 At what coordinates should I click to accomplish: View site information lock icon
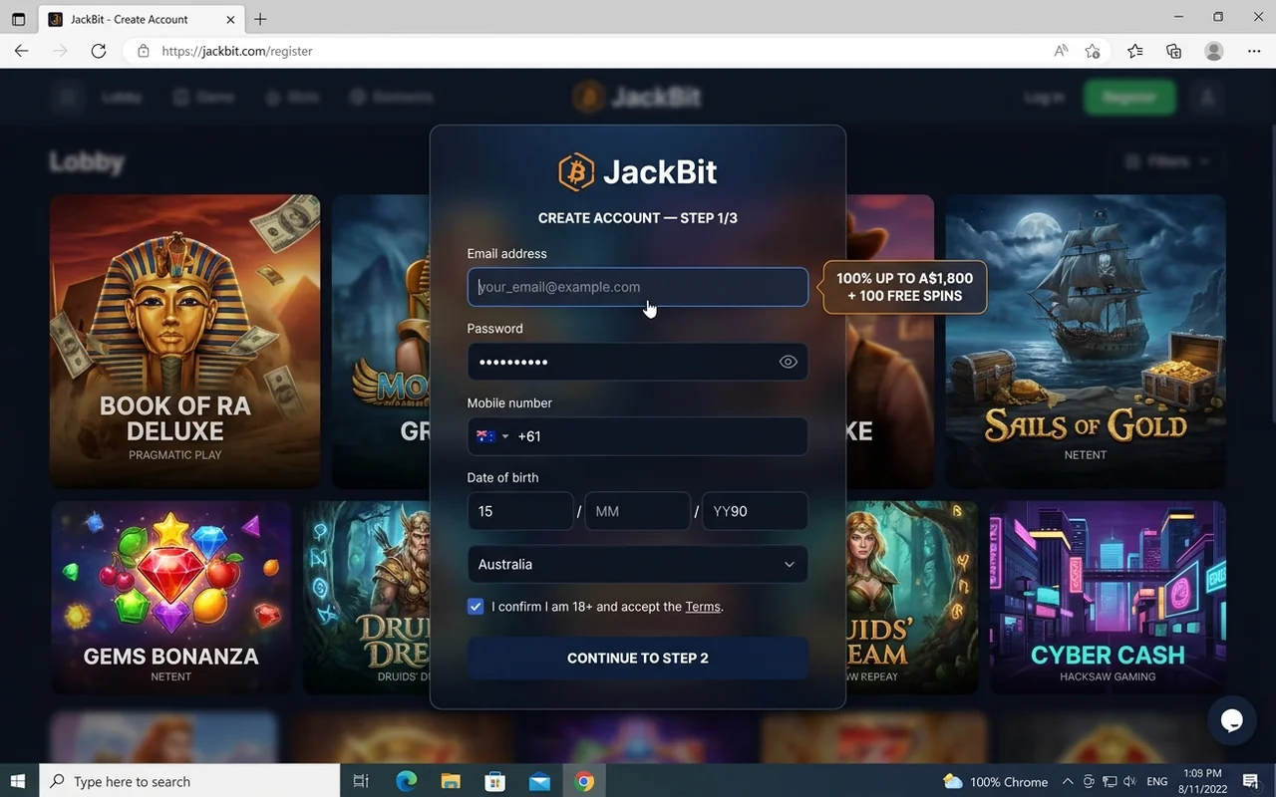pos(144,51)
